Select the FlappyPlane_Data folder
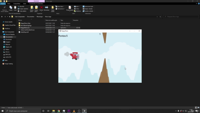Viewport: 200px width, 113px height. pos(25,23)
